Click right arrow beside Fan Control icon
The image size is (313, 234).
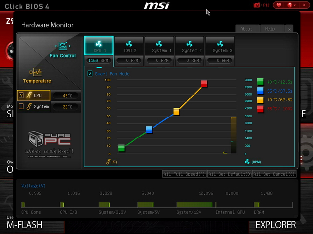click(x=69, y=46)
